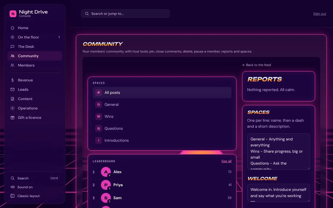Click Priya's name in the leaderboard
The width and height of the screenshot is (333, 208).
tap(118, 185)
